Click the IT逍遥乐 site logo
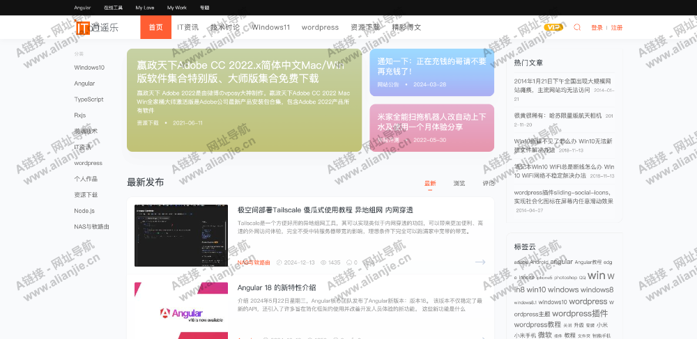697x339 pixels. (97, 28)
